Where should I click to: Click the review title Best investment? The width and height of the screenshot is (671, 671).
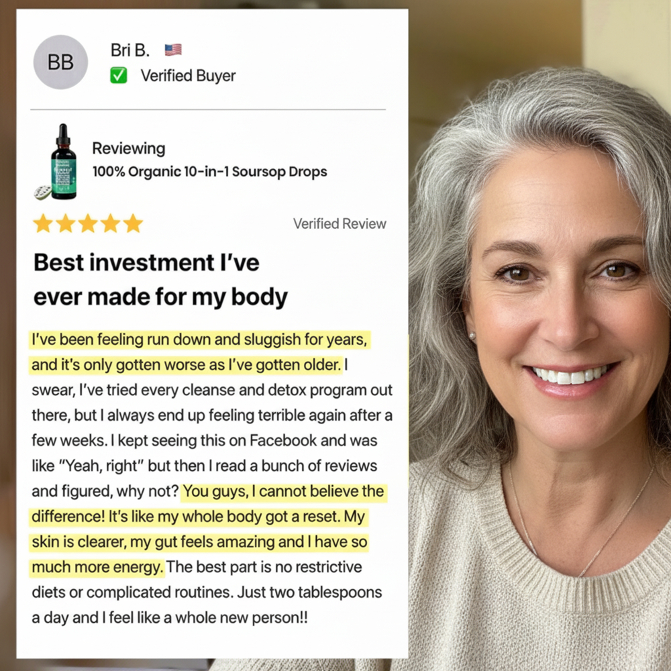(x=160, y=280)
